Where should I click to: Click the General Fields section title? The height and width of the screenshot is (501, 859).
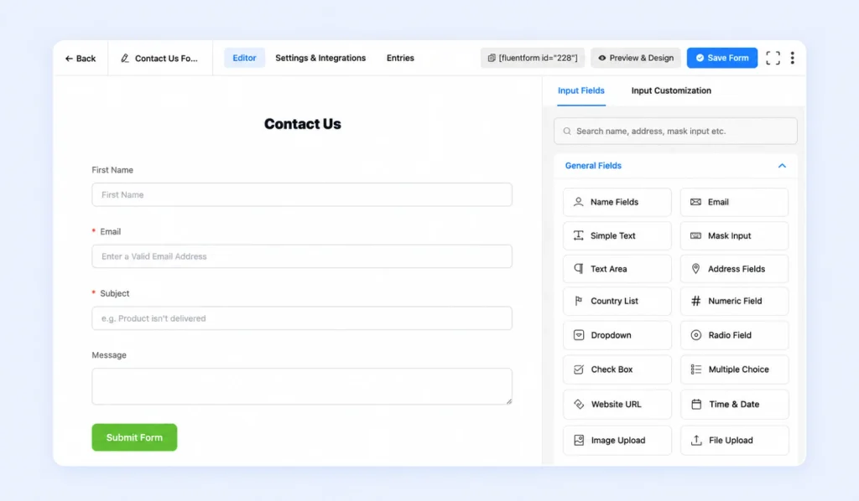593,166
